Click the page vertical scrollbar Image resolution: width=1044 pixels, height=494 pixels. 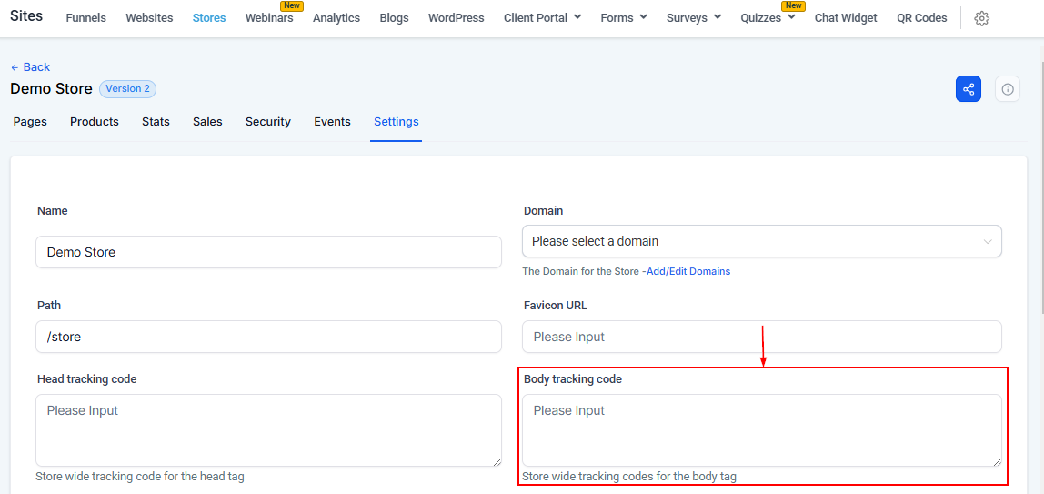pyautogui.click(x=1039, y=182)
